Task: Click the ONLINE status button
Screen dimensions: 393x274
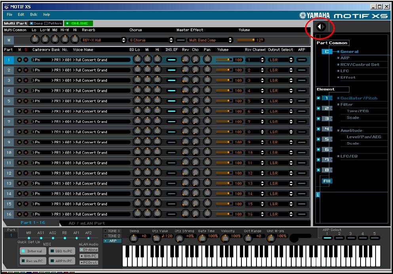Action: (x=78, y=23)
